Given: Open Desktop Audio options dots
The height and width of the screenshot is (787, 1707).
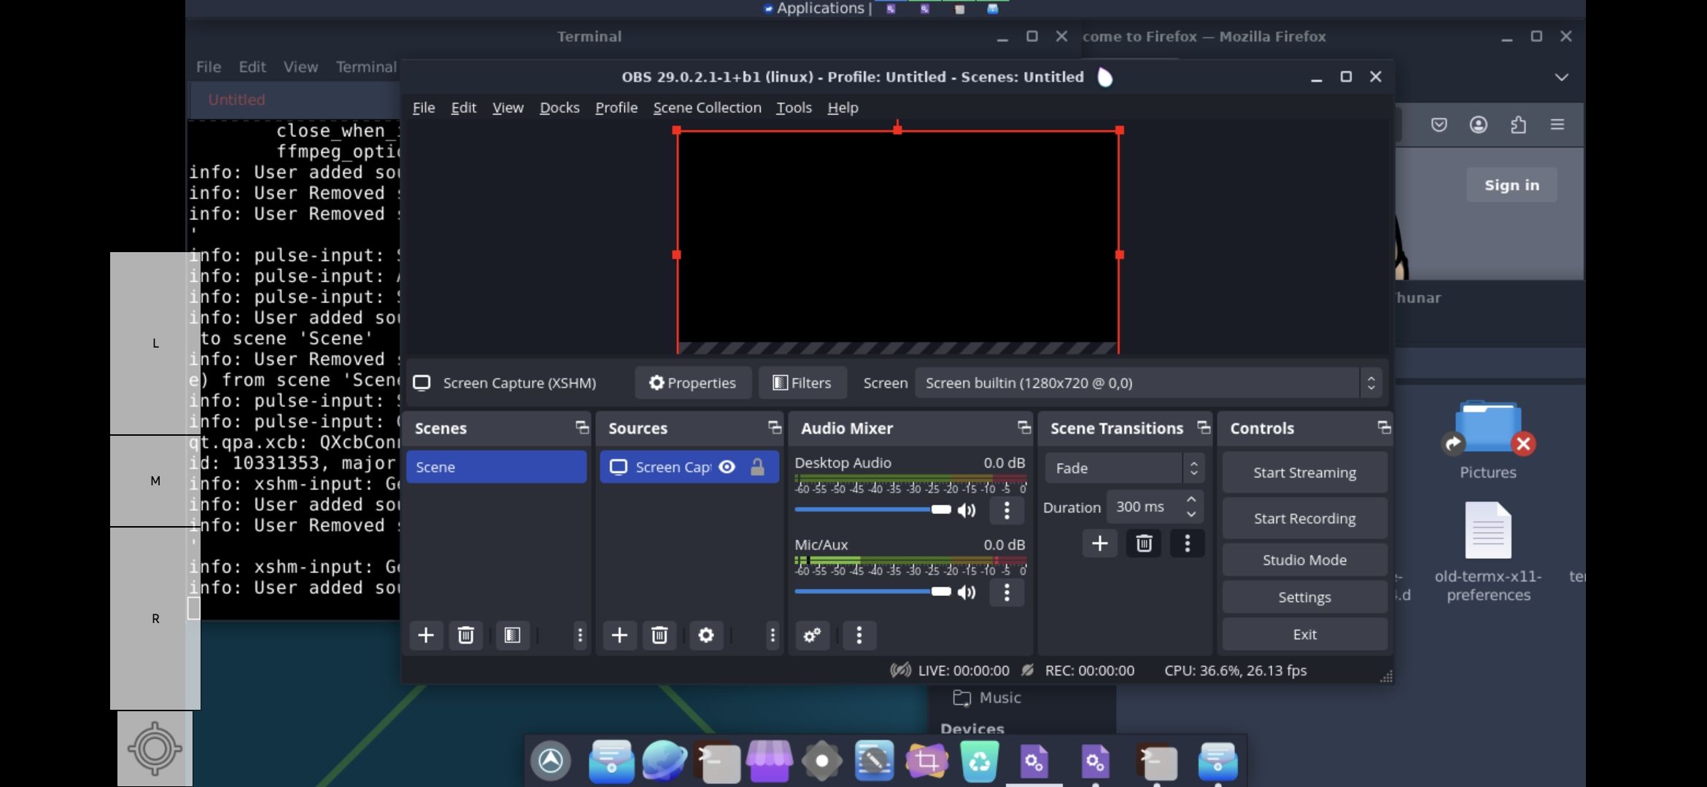Looking at the screenshot, I should click(x=1007, y=510).
